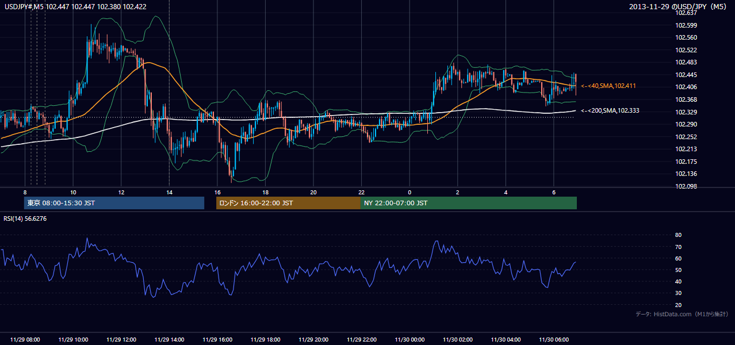Screen dimensions: 735x345
Task: Click RSI level 40 label
Action: [678, 281]
